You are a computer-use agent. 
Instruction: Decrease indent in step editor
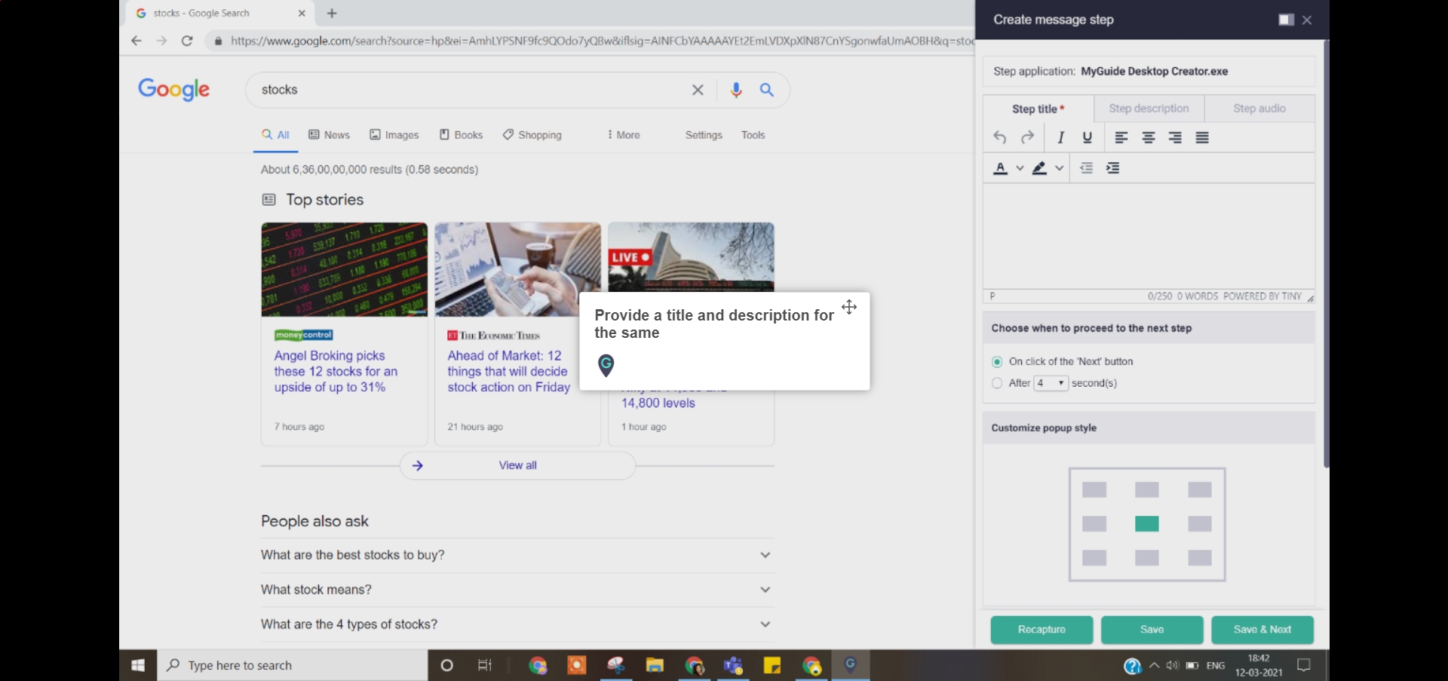point(1086,168)
